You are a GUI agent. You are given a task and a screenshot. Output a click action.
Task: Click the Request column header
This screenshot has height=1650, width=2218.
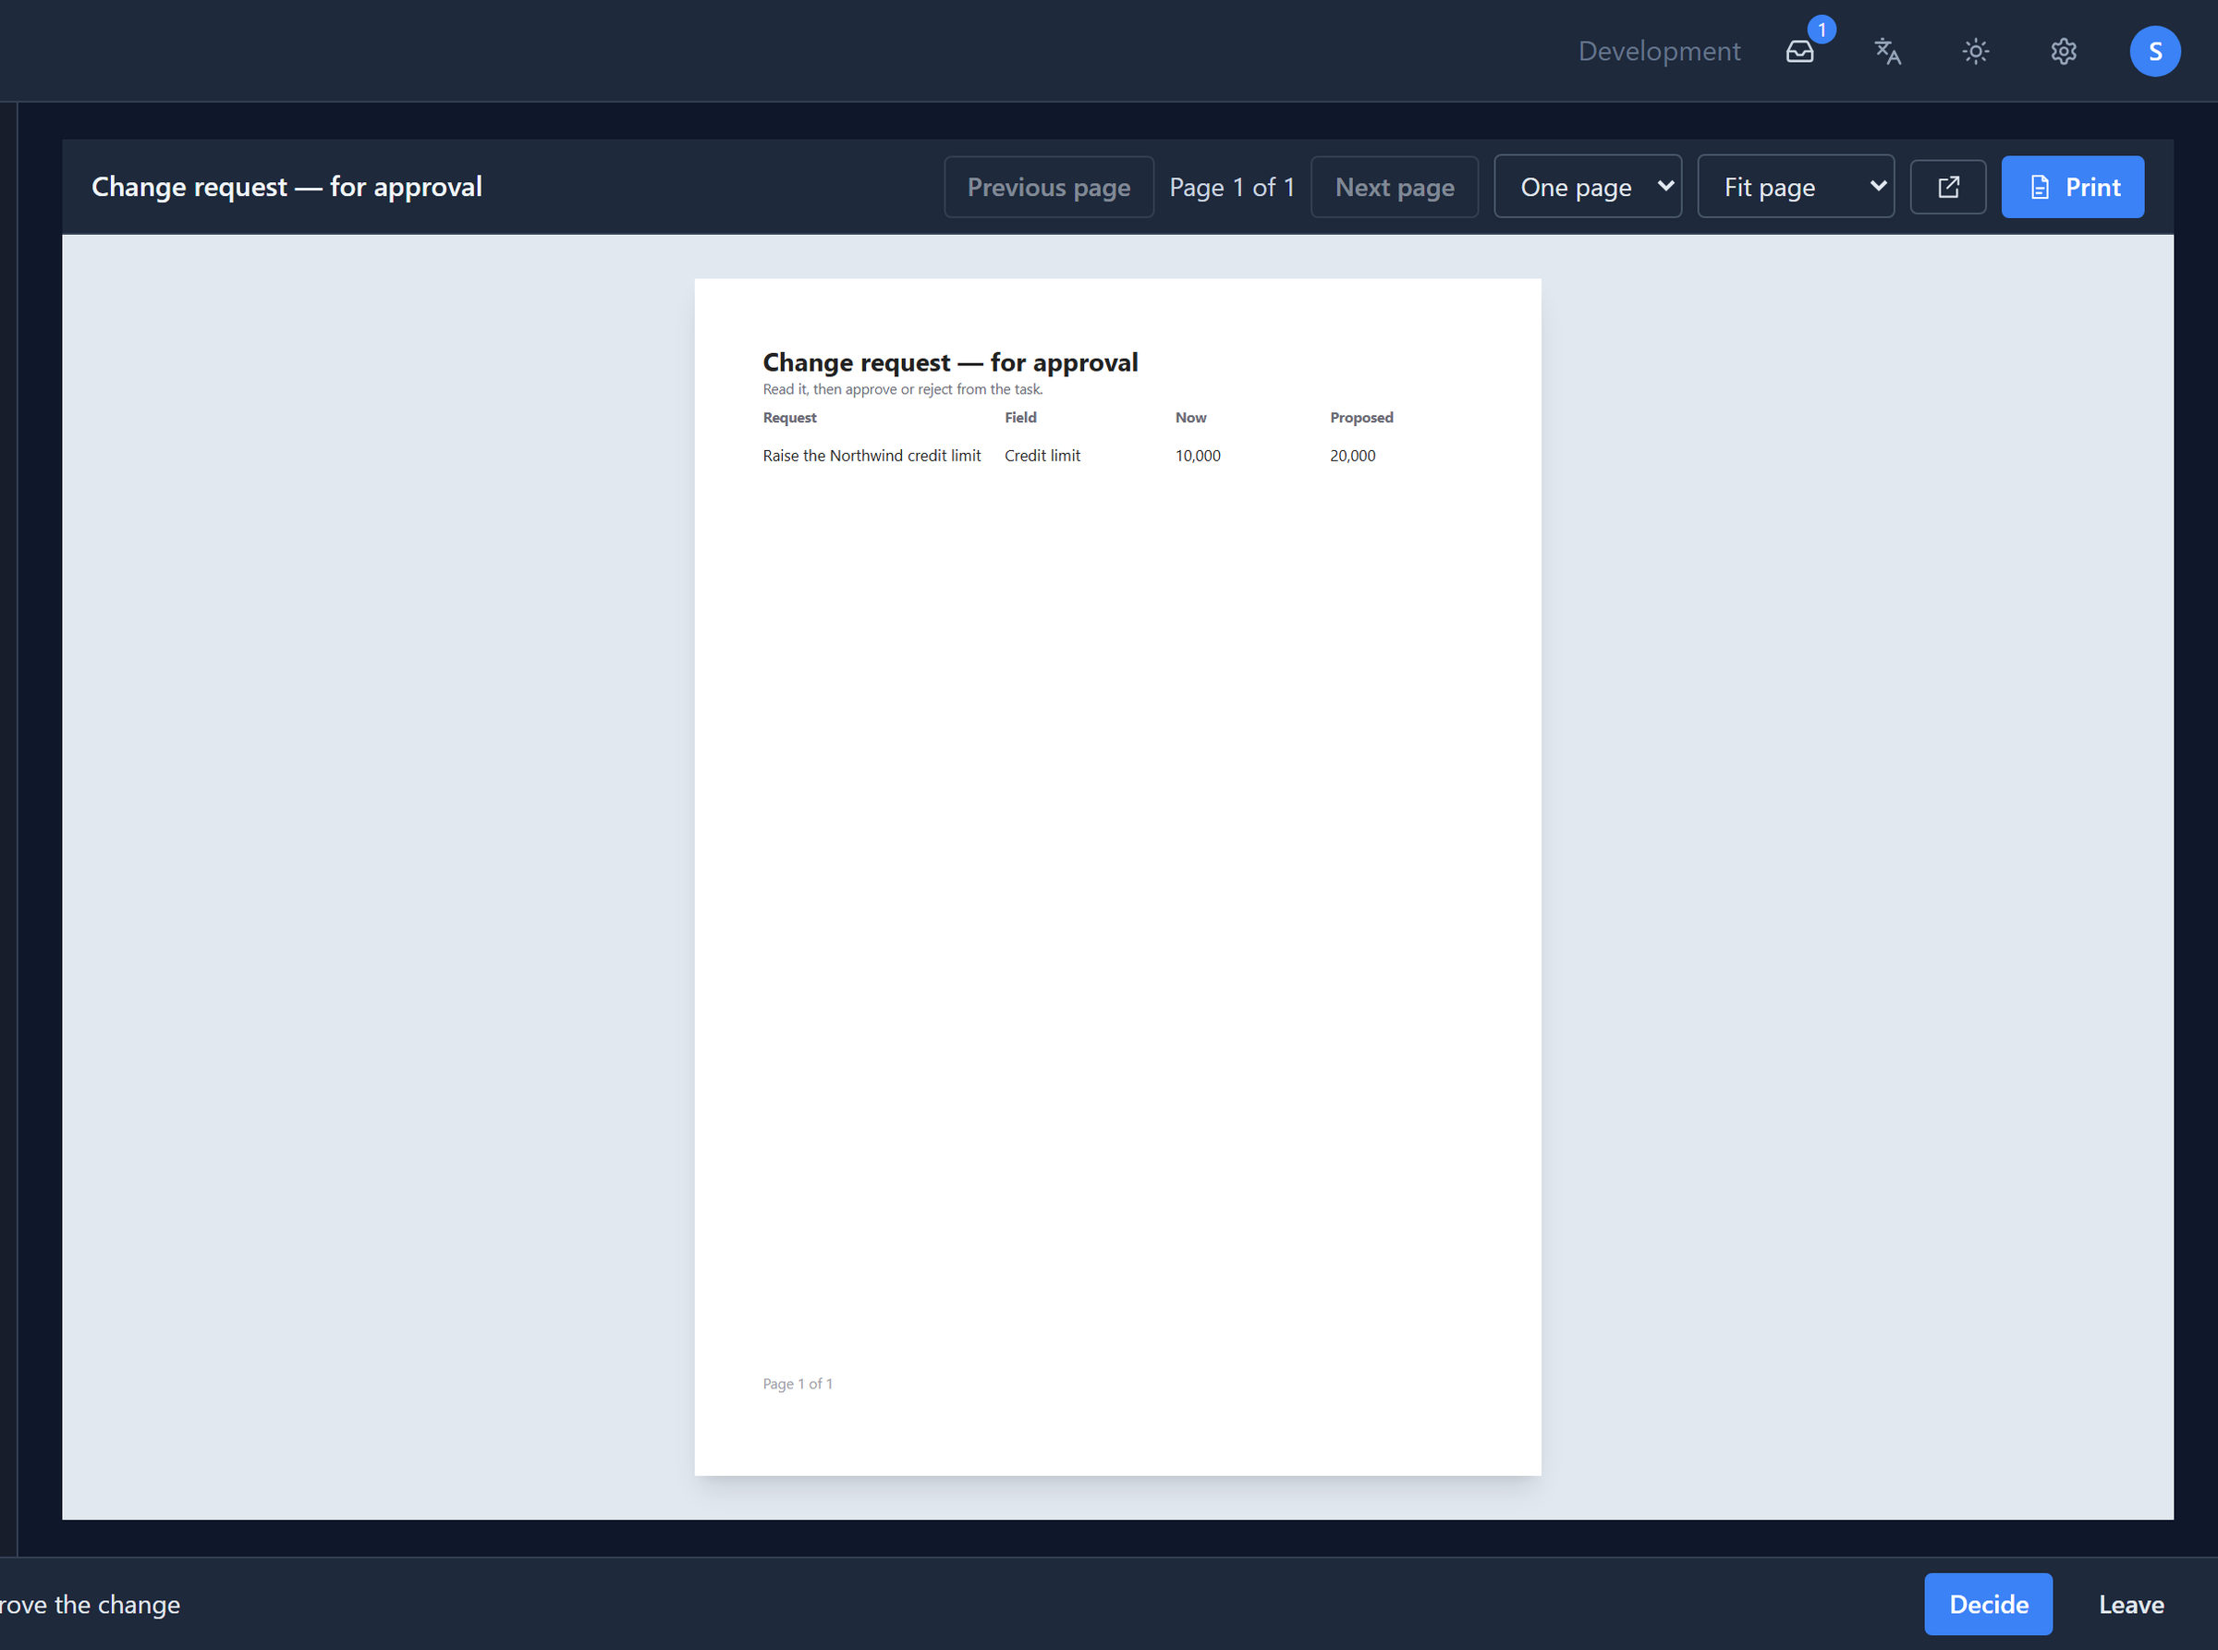(789, 418)
